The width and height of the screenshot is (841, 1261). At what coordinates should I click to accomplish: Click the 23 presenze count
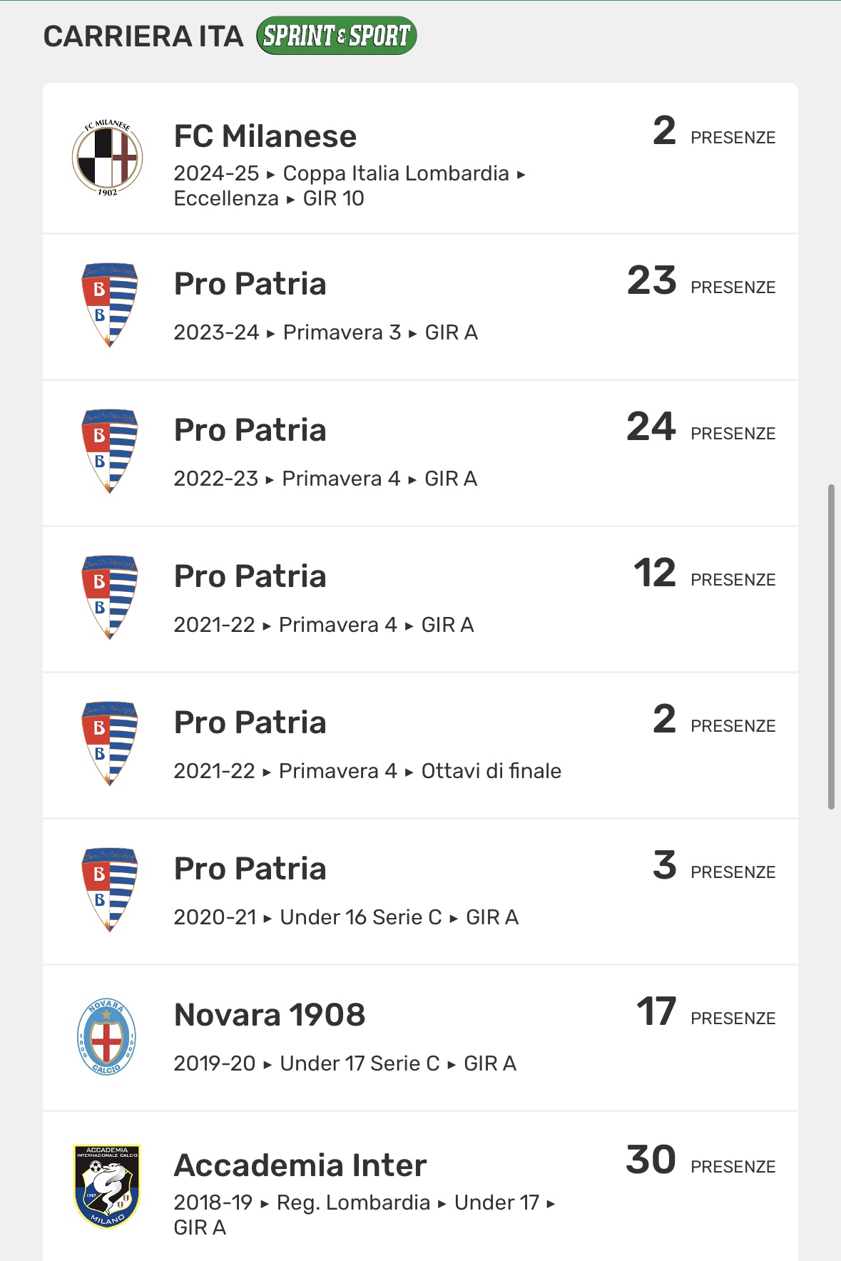click(651, 280)
